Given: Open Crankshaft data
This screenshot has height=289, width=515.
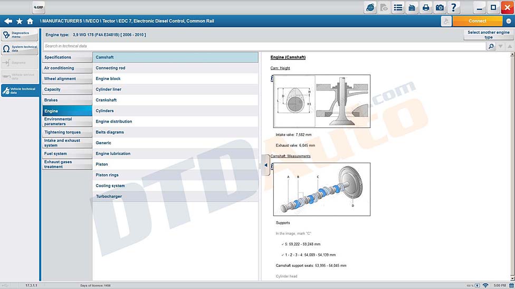Looking at the screenshot, I should tap(175, 100).
